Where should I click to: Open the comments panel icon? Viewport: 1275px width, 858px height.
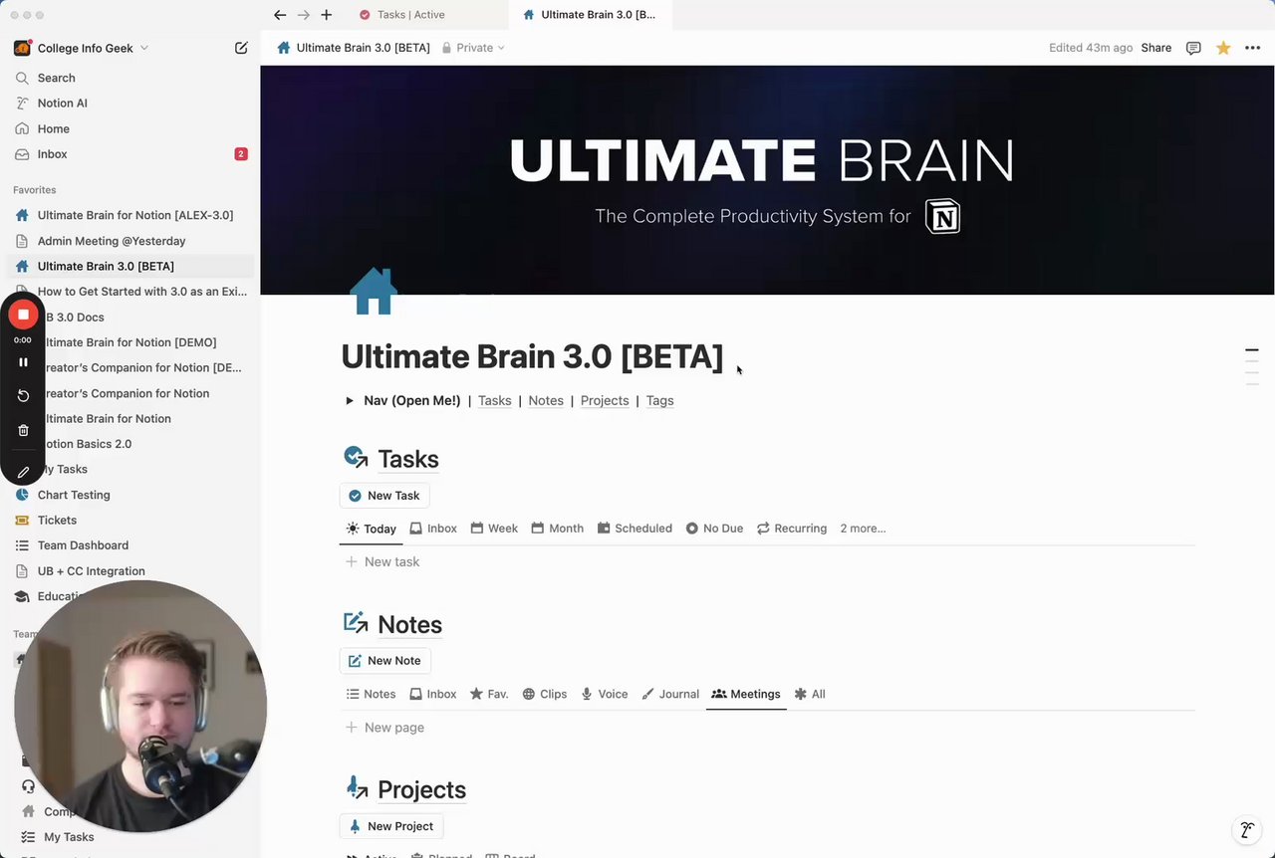[x=1193, y=48]
